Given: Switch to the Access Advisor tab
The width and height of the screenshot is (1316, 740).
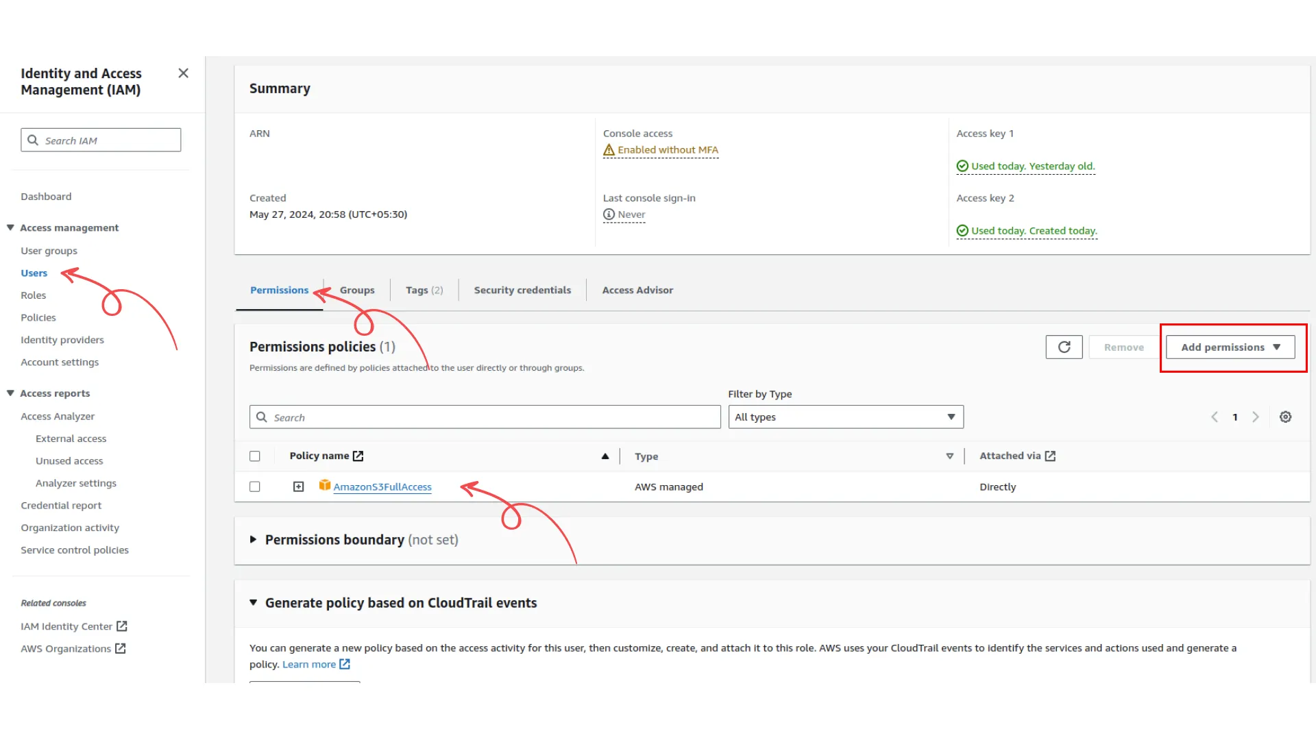Looking at the screenshot, I should 637,291.
